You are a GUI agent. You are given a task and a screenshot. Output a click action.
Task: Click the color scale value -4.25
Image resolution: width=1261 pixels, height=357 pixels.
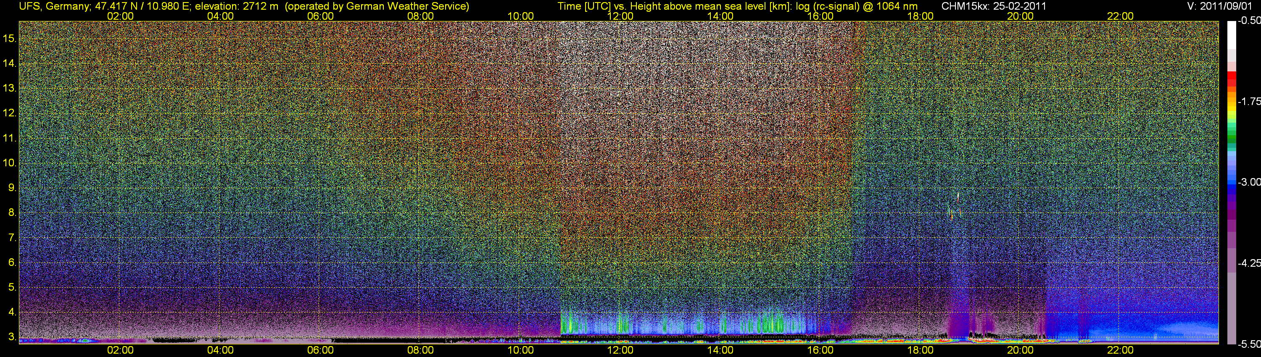(1249, 263)
